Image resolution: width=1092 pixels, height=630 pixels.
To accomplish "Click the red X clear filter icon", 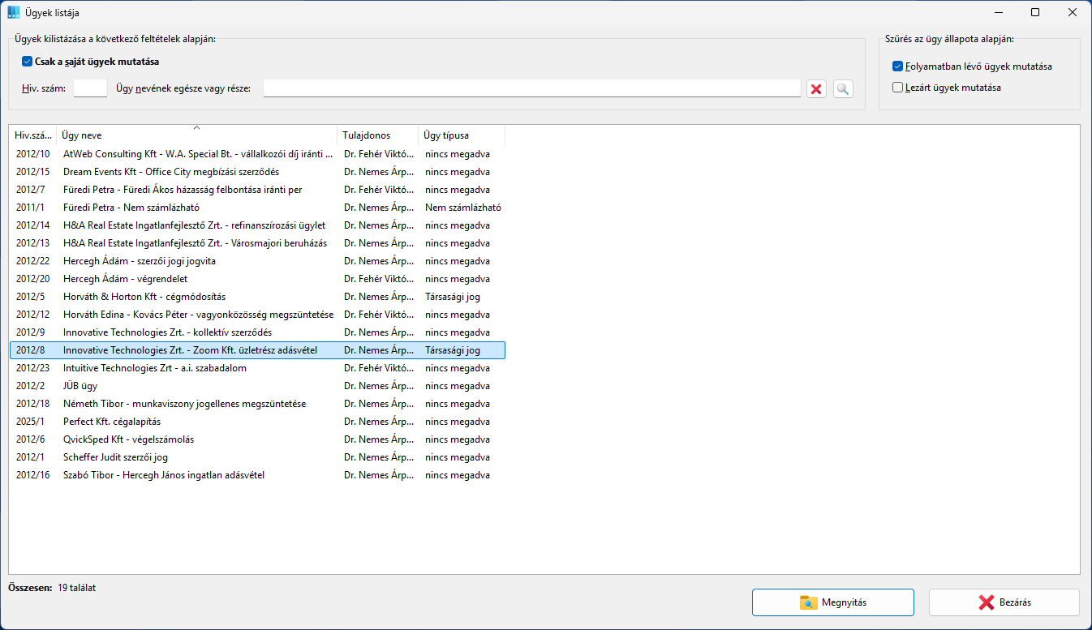I will coord(816,89).
